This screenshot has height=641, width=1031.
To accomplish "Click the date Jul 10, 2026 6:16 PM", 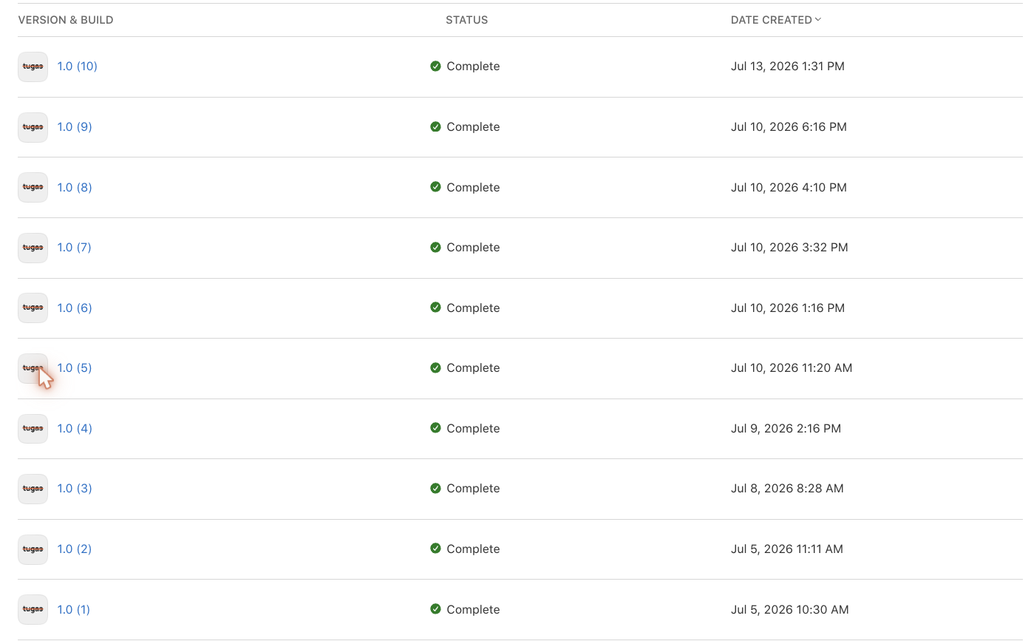I will [789, 127].
